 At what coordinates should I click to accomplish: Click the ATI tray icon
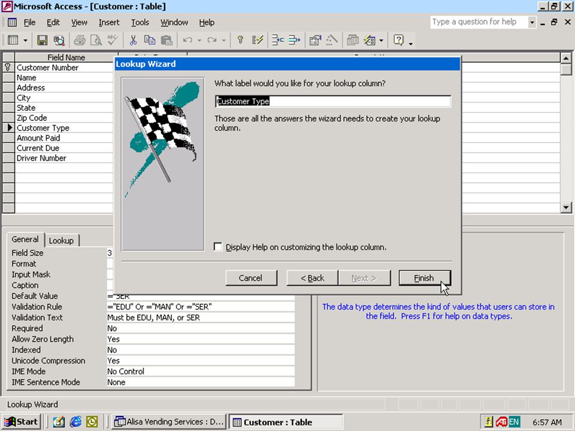click(501, 422)
